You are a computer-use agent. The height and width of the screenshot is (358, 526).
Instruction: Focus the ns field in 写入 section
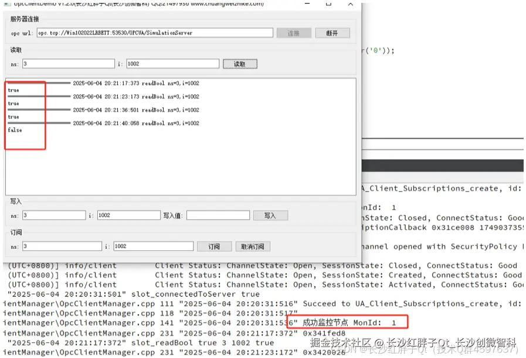pyautogui.click(x=54, y=215)
